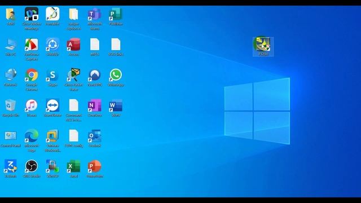Viewport: 361px width, 203px height.
Task: Launch Cisco Webex Meetings shortcut
Action: click(x=32, y=14)
